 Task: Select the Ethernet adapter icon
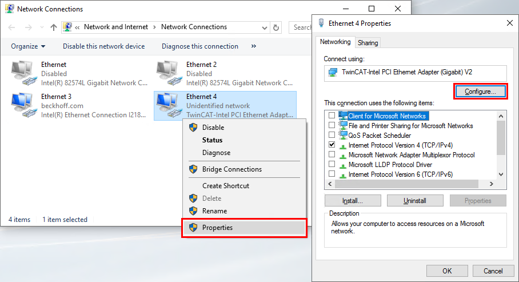coord(23,74)
